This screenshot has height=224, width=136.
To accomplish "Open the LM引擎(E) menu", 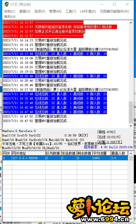I will (88, 11).
